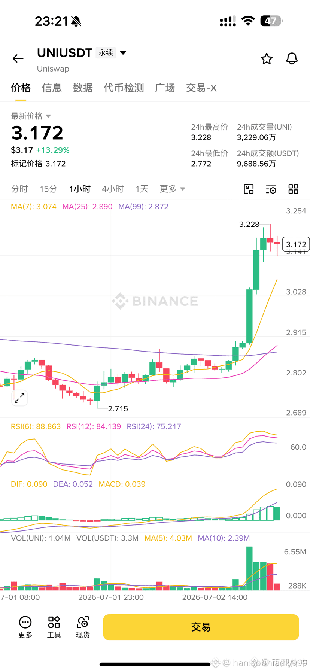Viewport: 310px width, 672px height.
Task: Select the 1天 timeframe
Action: 142,189
